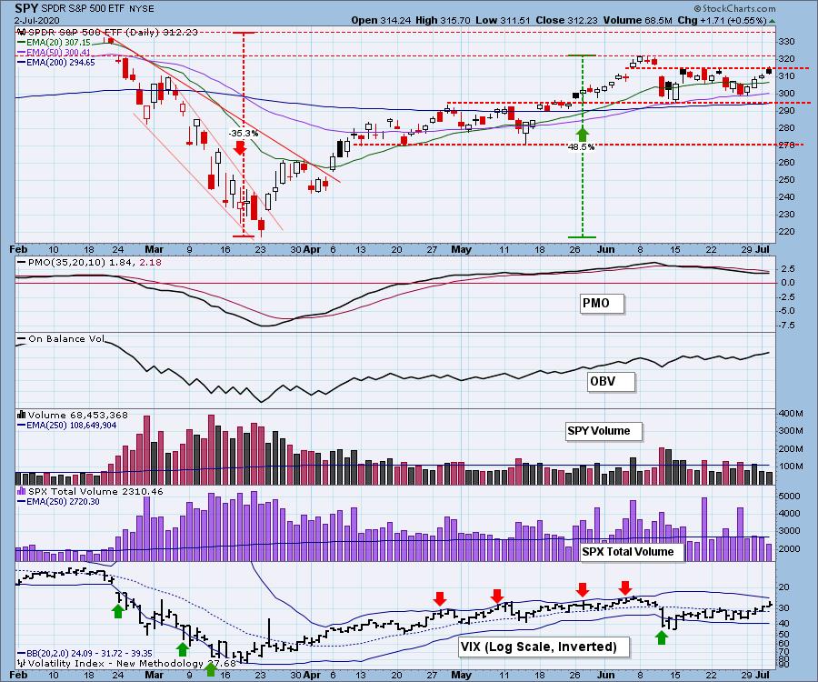Click the 270 price axis label
The height and width of the screenshot is (682, 818).
pyautogui.click(x=787, y=145)
